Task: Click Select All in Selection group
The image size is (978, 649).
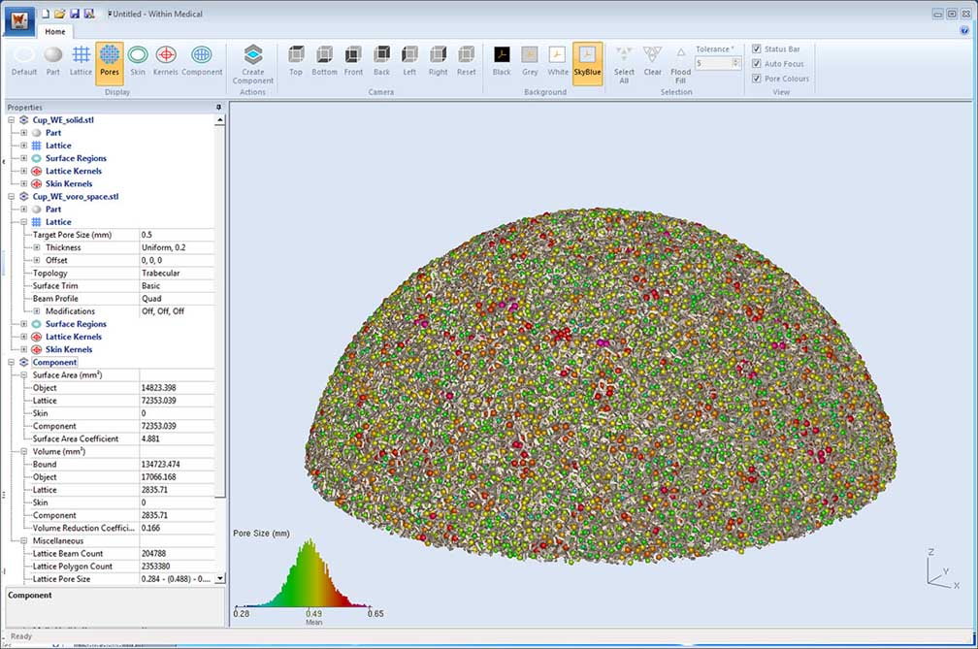Action: [x=624, y=60]
